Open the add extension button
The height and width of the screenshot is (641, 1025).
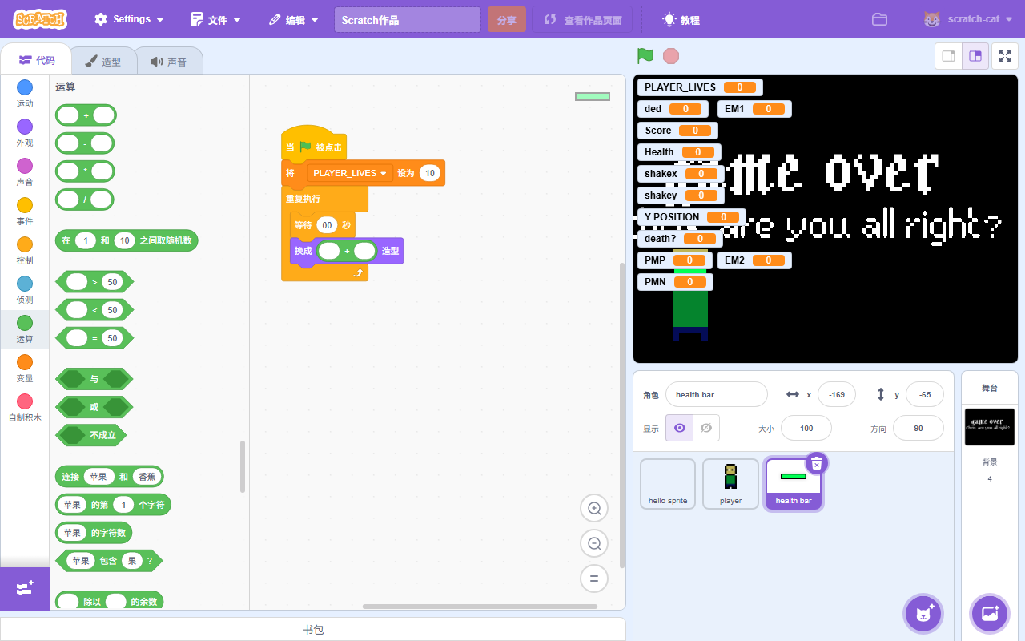(x=24, y=588)
